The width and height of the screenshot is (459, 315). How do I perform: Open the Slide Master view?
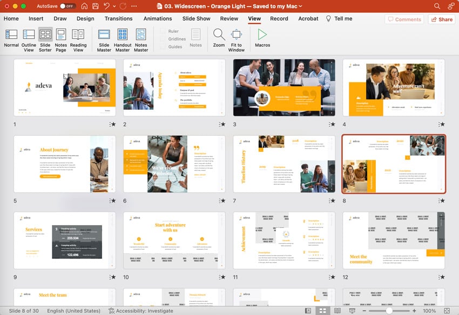coord(104,38)
